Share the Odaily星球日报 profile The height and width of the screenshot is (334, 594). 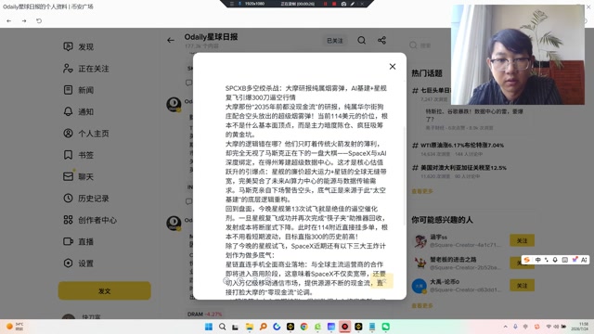tap(381, 40)
